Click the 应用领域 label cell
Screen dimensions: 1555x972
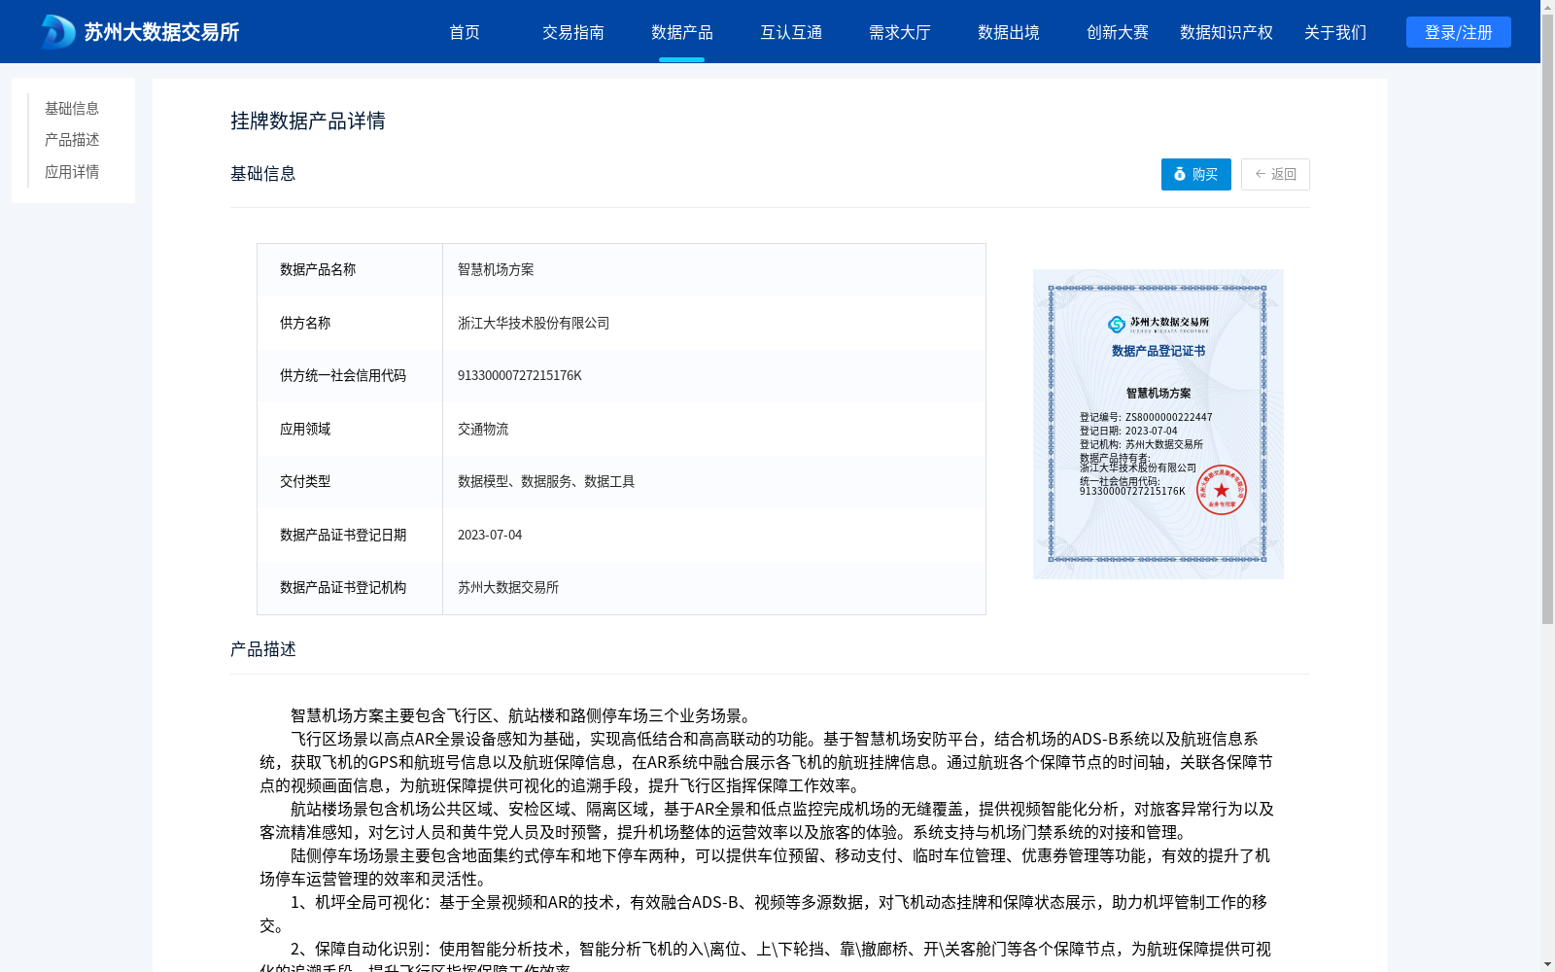(350, 429)
